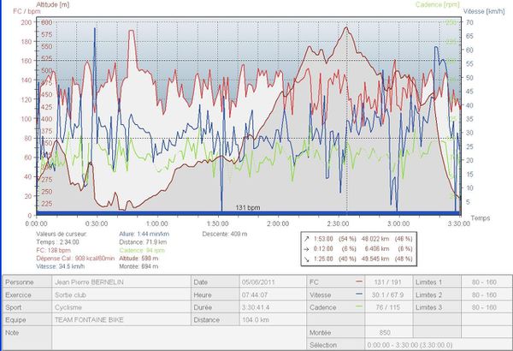The height and width of the screenshot is (351, 513).
Task: Click the downhill arrow icon in summary box
Action: pyautogui.click(x=306, y=259)
